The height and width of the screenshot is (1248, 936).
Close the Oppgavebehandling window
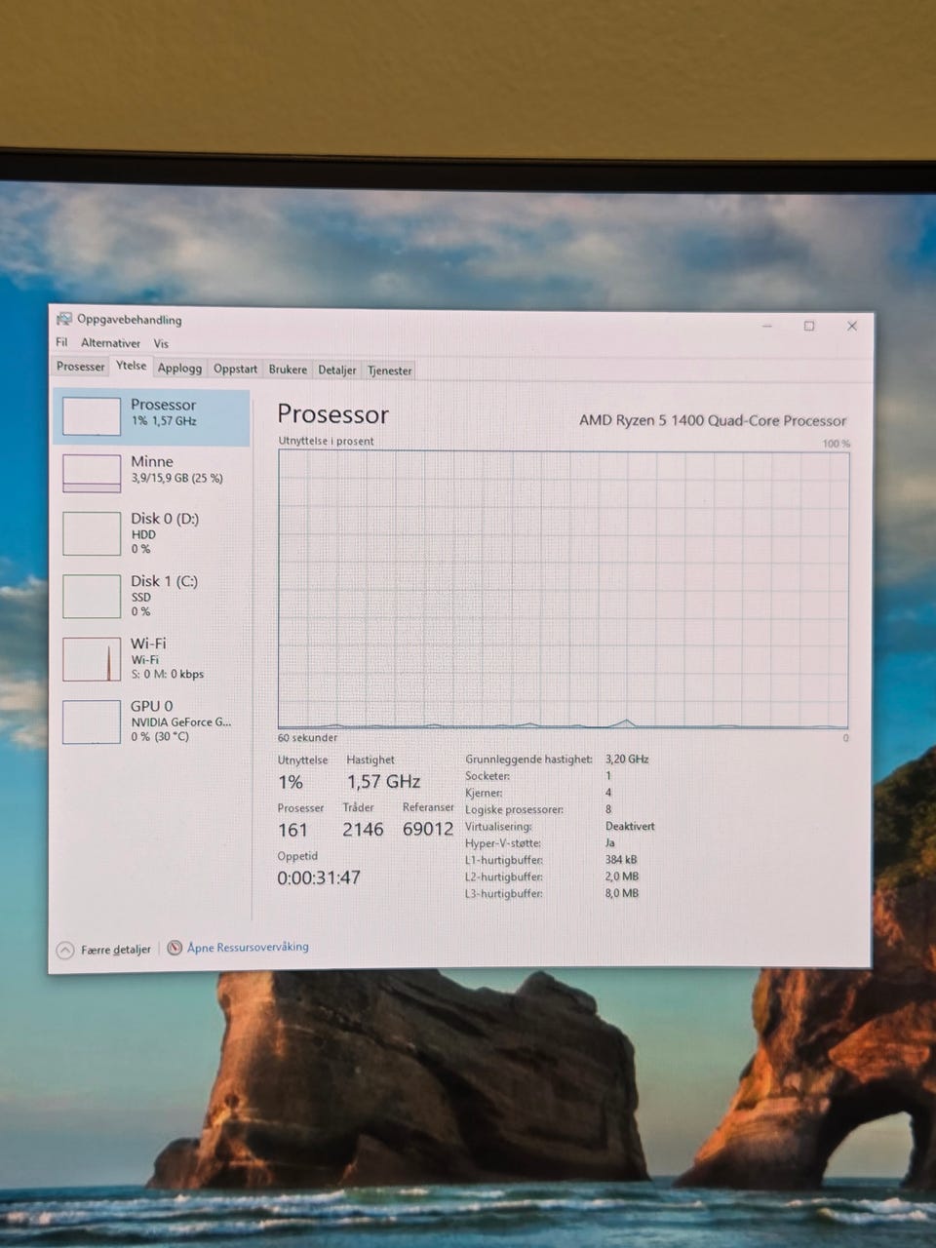click(x=852, y=326)
